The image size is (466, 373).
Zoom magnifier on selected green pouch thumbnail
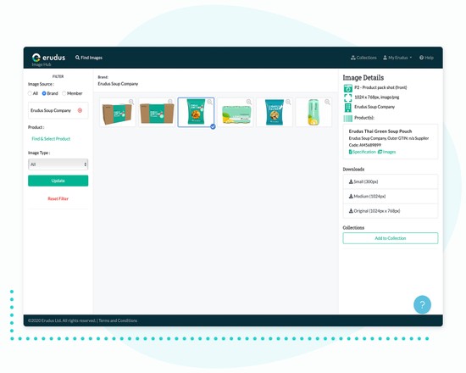pyautogui.click(x=209, y=102)
